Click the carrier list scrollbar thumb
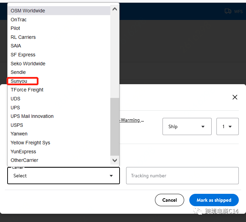The width and height of the screenshot is (246, 222). coord(115,126)
